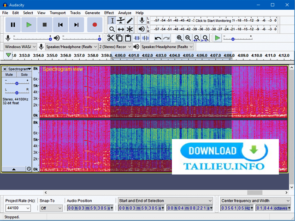Click track pan slider knob
Image resolution: width=295 pixels, height=221 pixels.
click(17, 93)
